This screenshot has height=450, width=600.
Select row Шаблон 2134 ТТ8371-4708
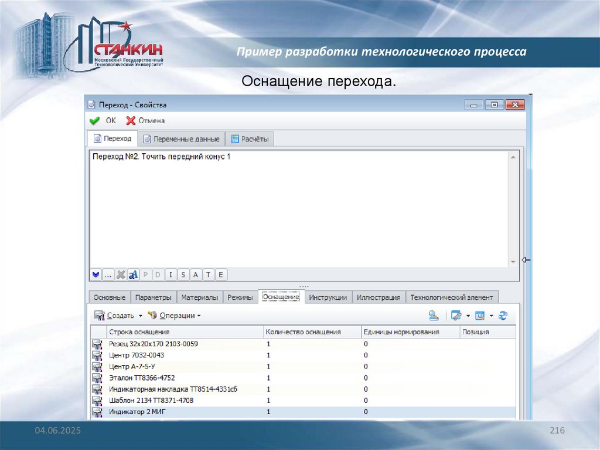coord(304,401)
